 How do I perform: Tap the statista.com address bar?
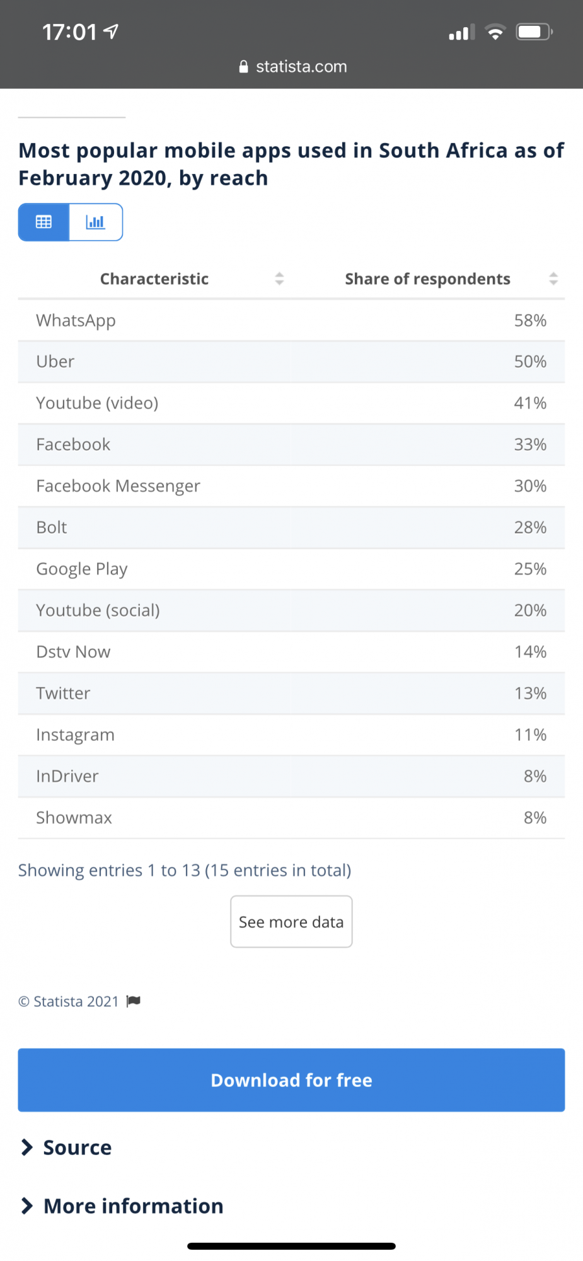293,67
